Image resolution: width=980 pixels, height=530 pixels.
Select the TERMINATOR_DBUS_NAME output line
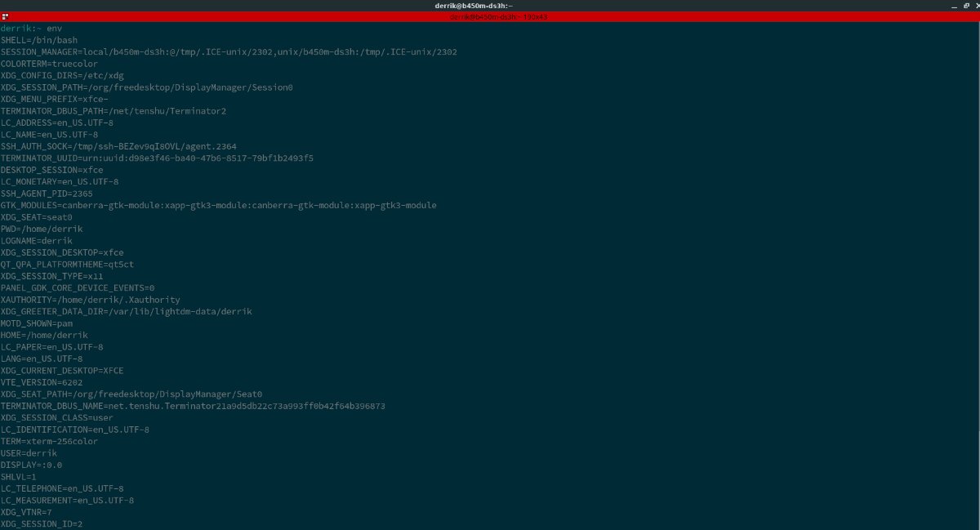[x=192, y=406]
